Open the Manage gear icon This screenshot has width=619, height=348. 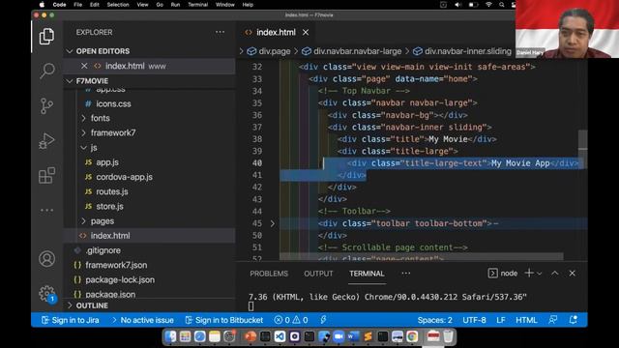(46, 293)
